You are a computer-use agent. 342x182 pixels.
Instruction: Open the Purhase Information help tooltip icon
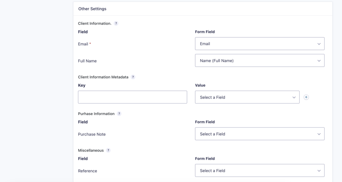tap(119, 114)
